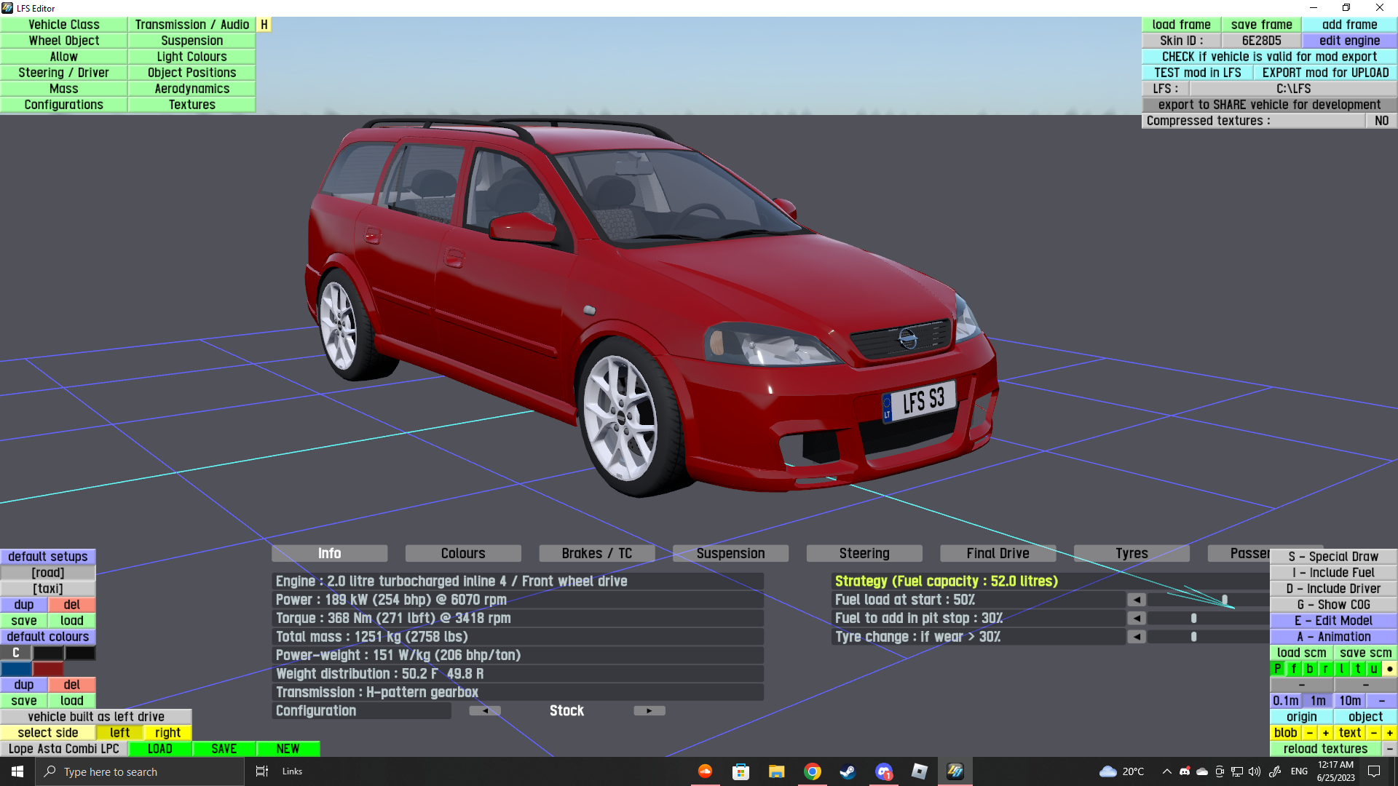Toggle I - Include Fuel option
1398x786 pixels.
click(x=1333, y=573)
